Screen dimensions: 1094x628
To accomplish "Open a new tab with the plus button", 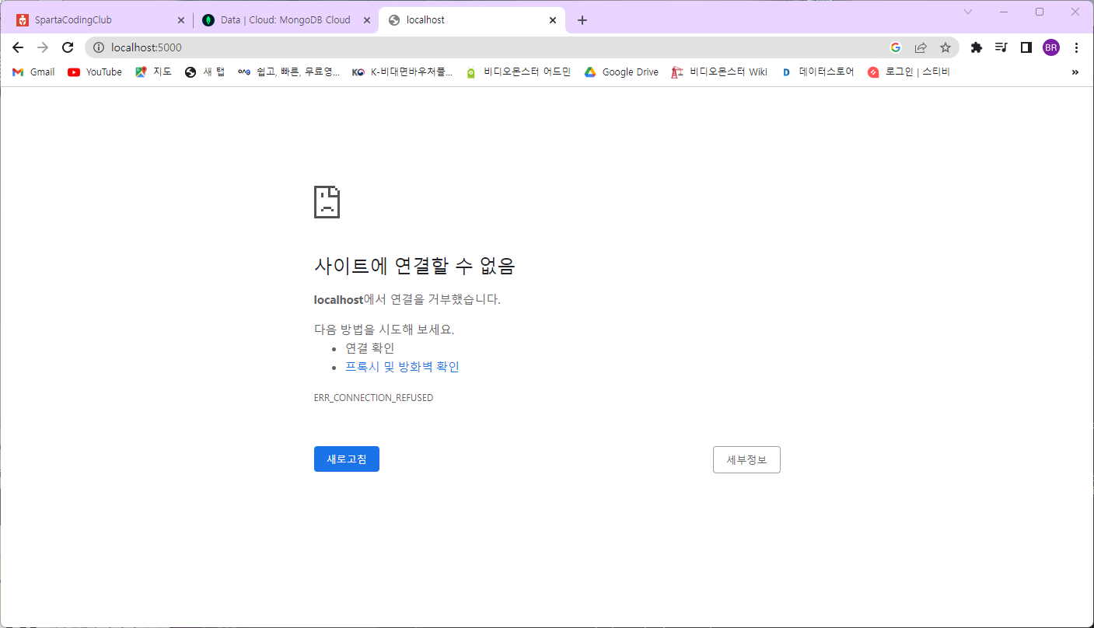I will (x=582, y=20).
